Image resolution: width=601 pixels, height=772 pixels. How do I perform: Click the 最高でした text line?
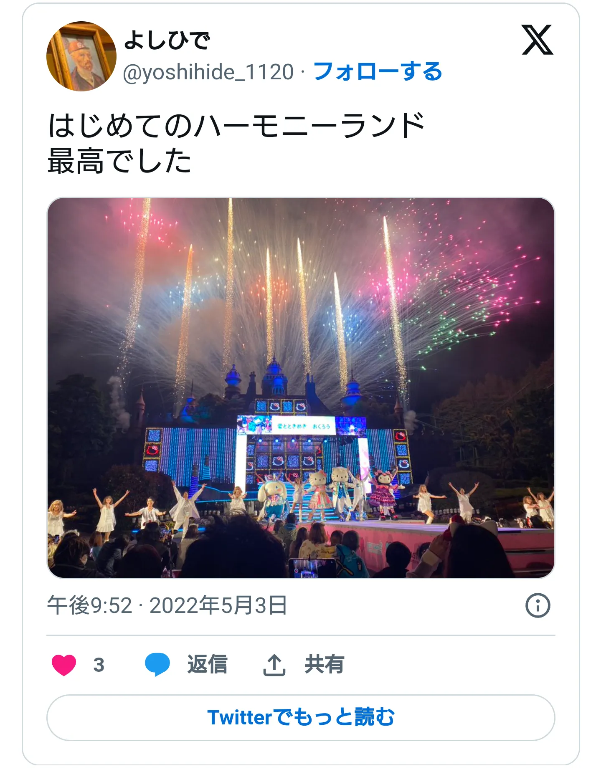click(x=119, y=161)
